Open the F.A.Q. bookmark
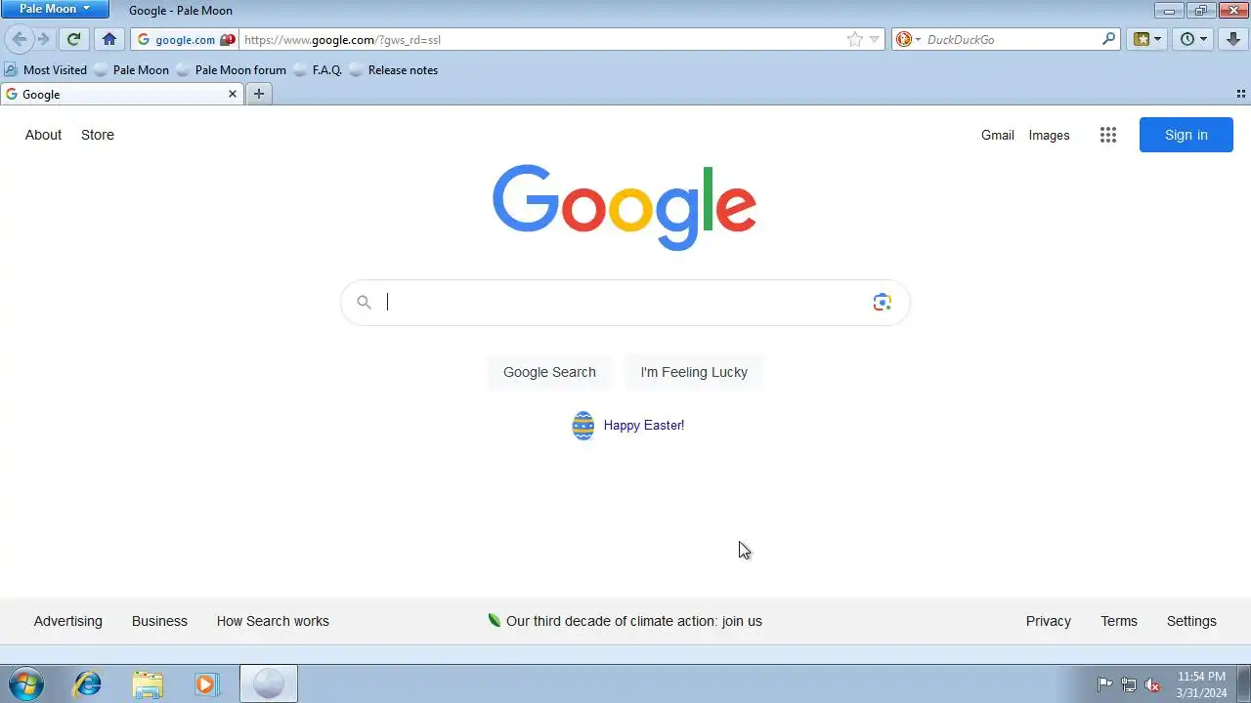This screenshot has height=703, width=1251. pos(319,70)
